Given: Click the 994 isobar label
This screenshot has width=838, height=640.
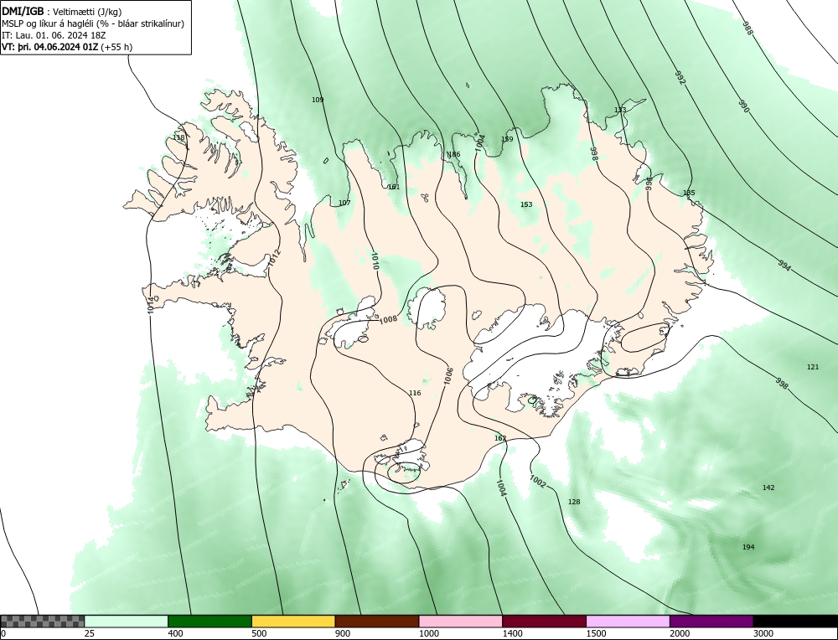Looking at the screenshot, I should pos(784,265).
